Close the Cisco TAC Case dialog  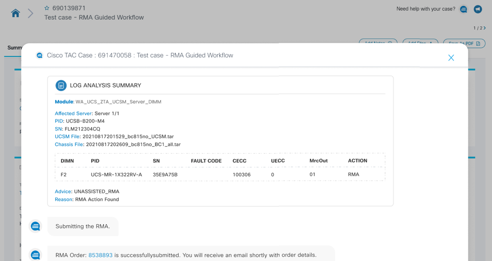pos(451,58)
